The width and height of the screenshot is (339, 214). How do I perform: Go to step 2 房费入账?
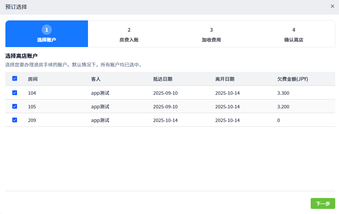coord(129,34)
